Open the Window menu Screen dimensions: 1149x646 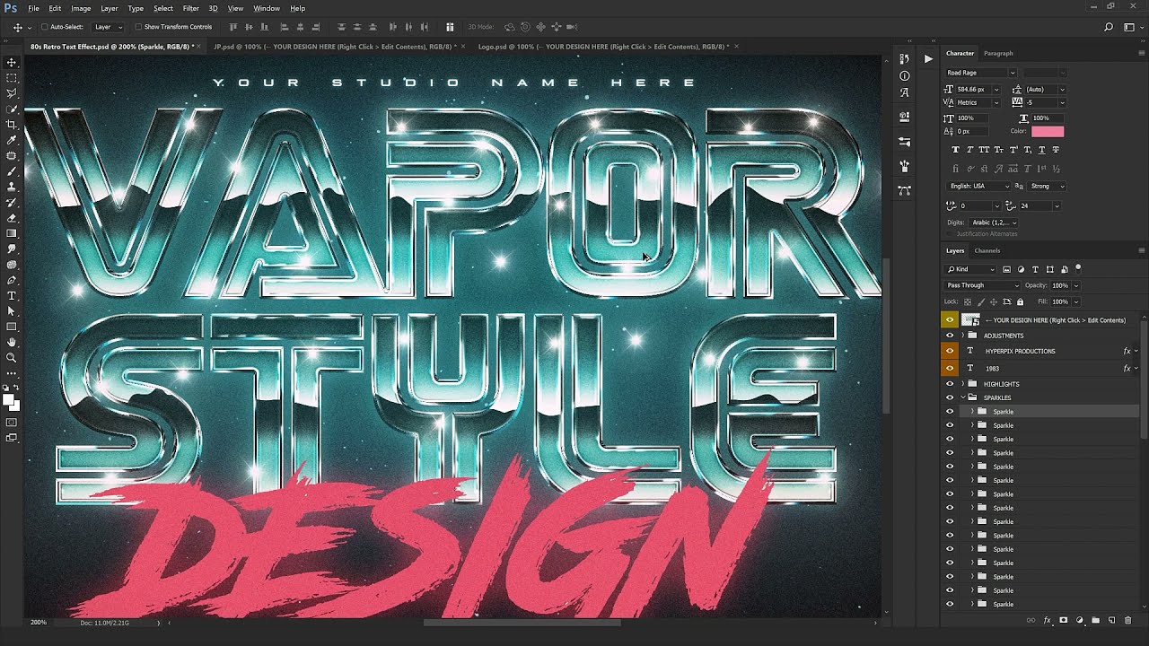click(x=267, y=8)
